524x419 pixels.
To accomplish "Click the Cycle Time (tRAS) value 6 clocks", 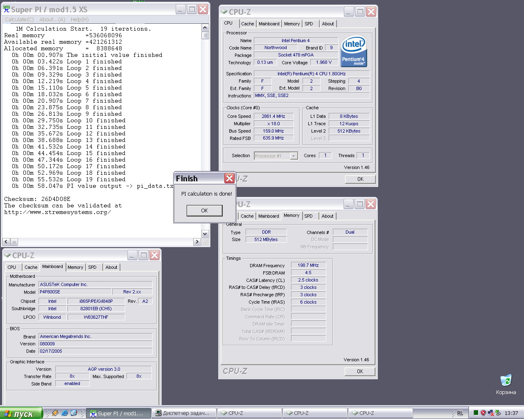I will [308, 302].
